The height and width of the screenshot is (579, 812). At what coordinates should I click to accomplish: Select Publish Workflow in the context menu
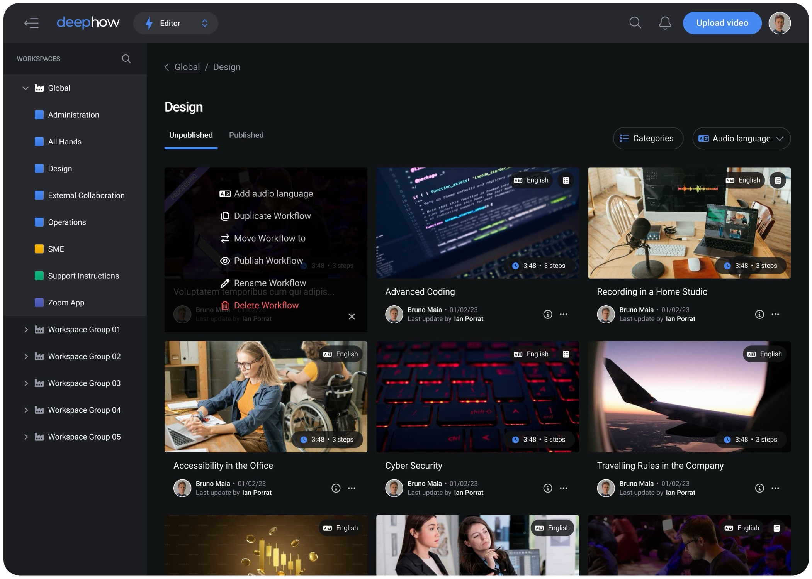pyautogui.click(x=262, y=261)
